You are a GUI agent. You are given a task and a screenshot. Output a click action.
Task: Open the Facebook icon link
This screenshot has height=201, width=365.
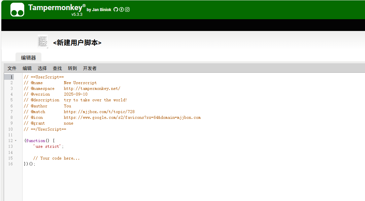tap(122, 9)
